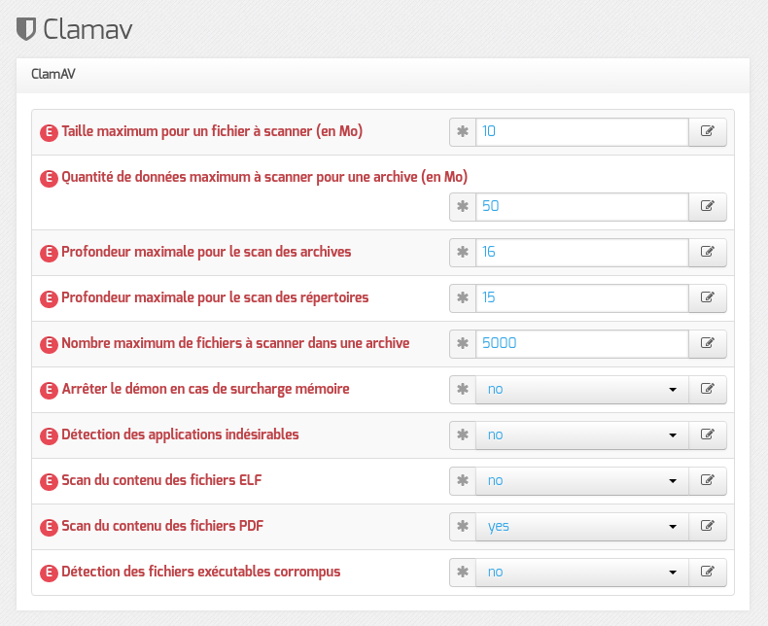Viewport: 768px width, 626px height.
Task: Focus the Quantité de données field showing 50
Action: pyautogui.click(x=582, y=207)
